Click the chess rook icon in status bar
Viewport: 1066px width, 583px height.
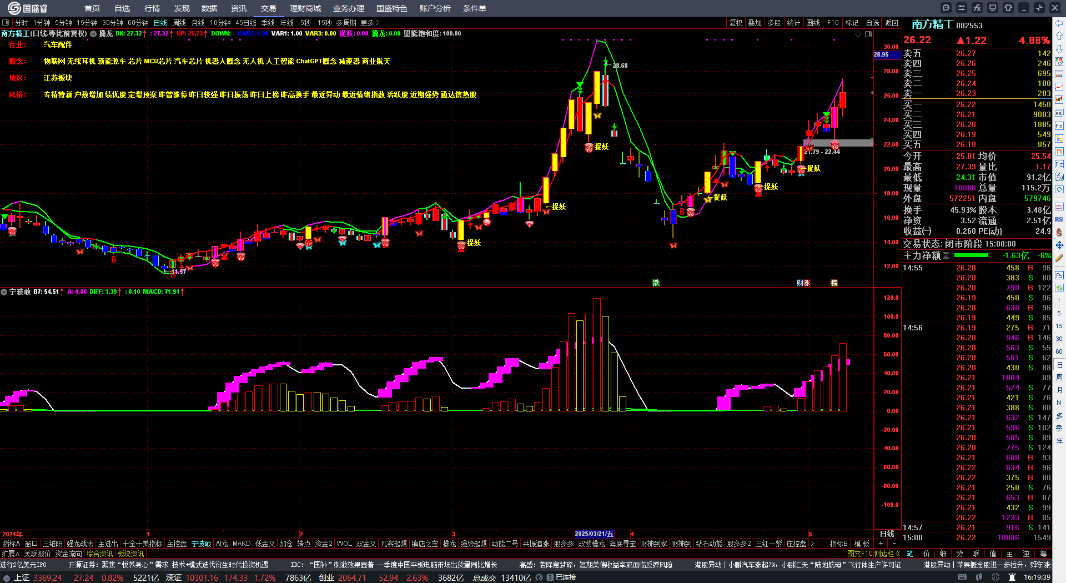[x=1012, y=577]
